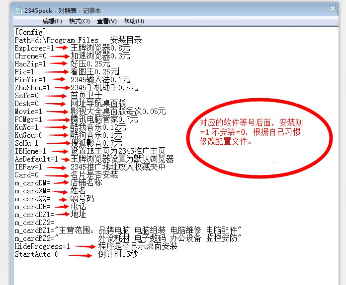Place cursor on SoHu=1
This screenshot has width=346, height=285.
pos(26,143)
